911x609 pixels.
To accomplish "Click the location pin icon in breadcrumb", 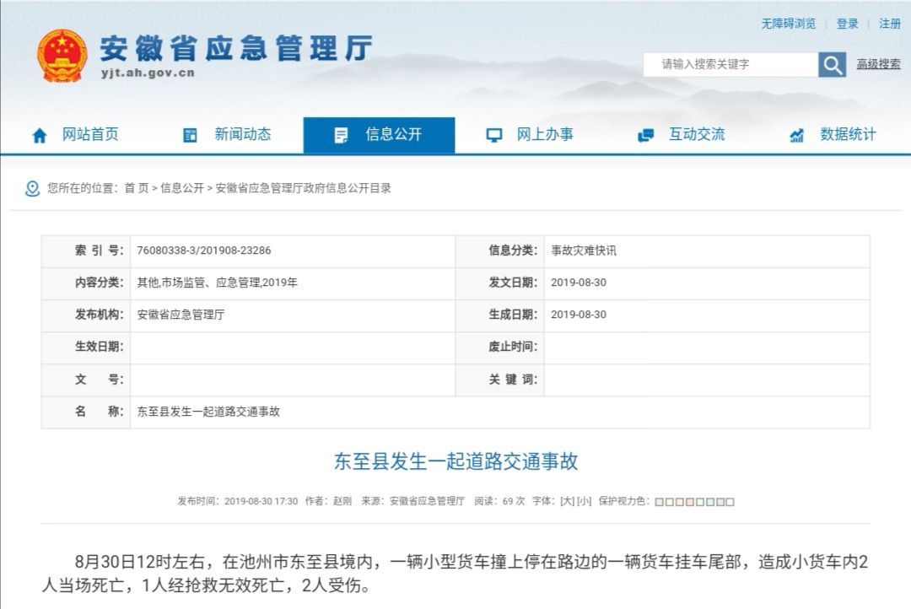I will click(x=33, y=189).
